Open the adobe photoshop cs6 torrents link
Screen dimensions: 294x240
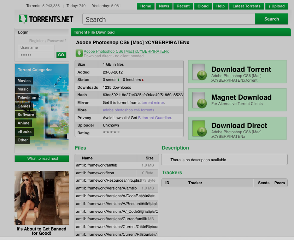coord(128,110)
